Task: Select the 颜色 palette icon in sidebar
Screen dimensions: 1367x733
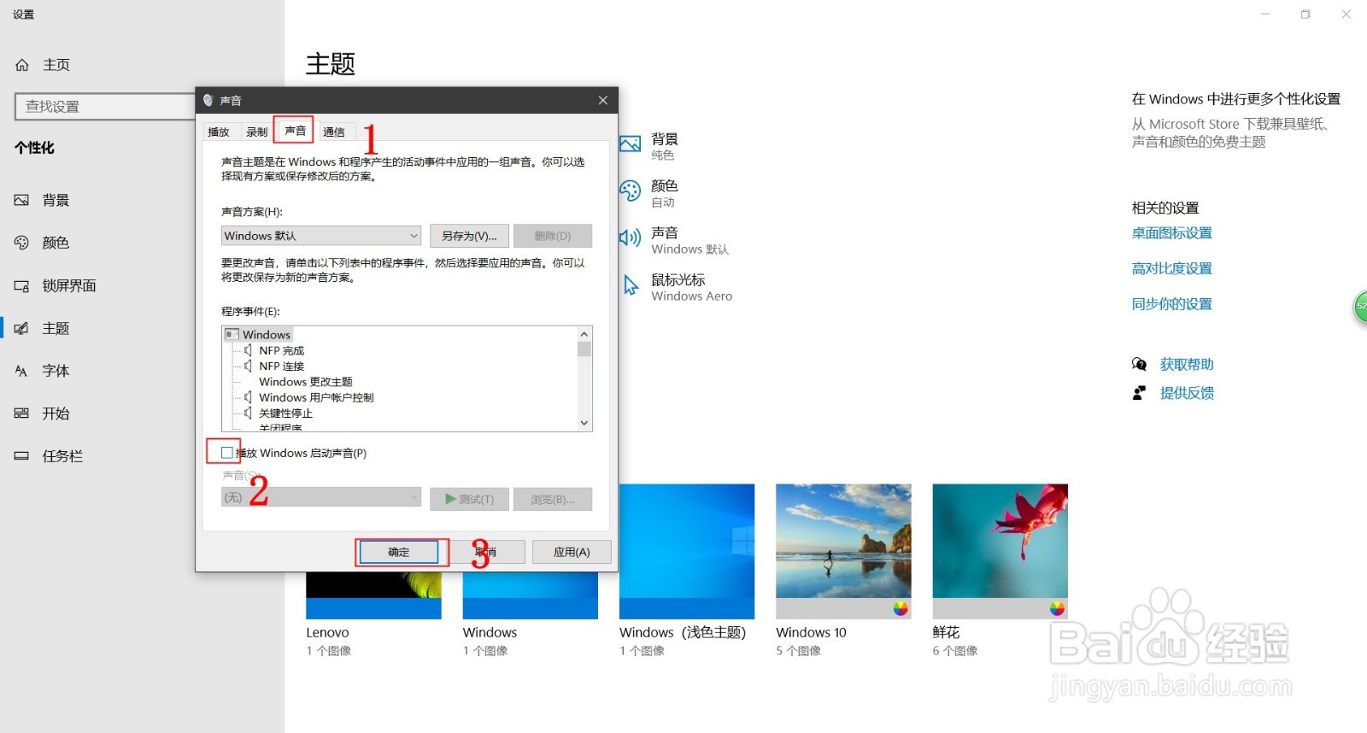Action: 21,243
